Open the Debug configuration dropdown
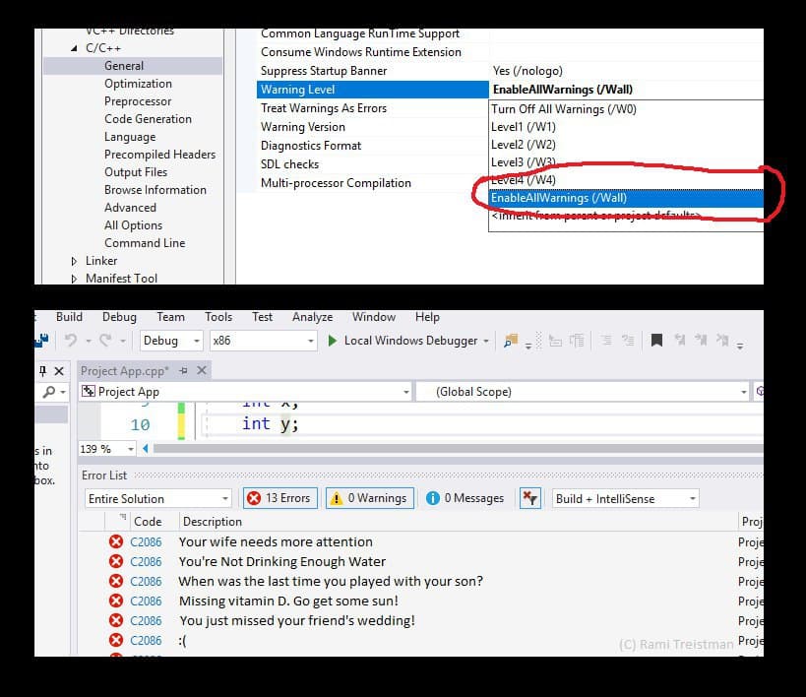The height and width of the screenshot is (697, 806). point(171,341)
